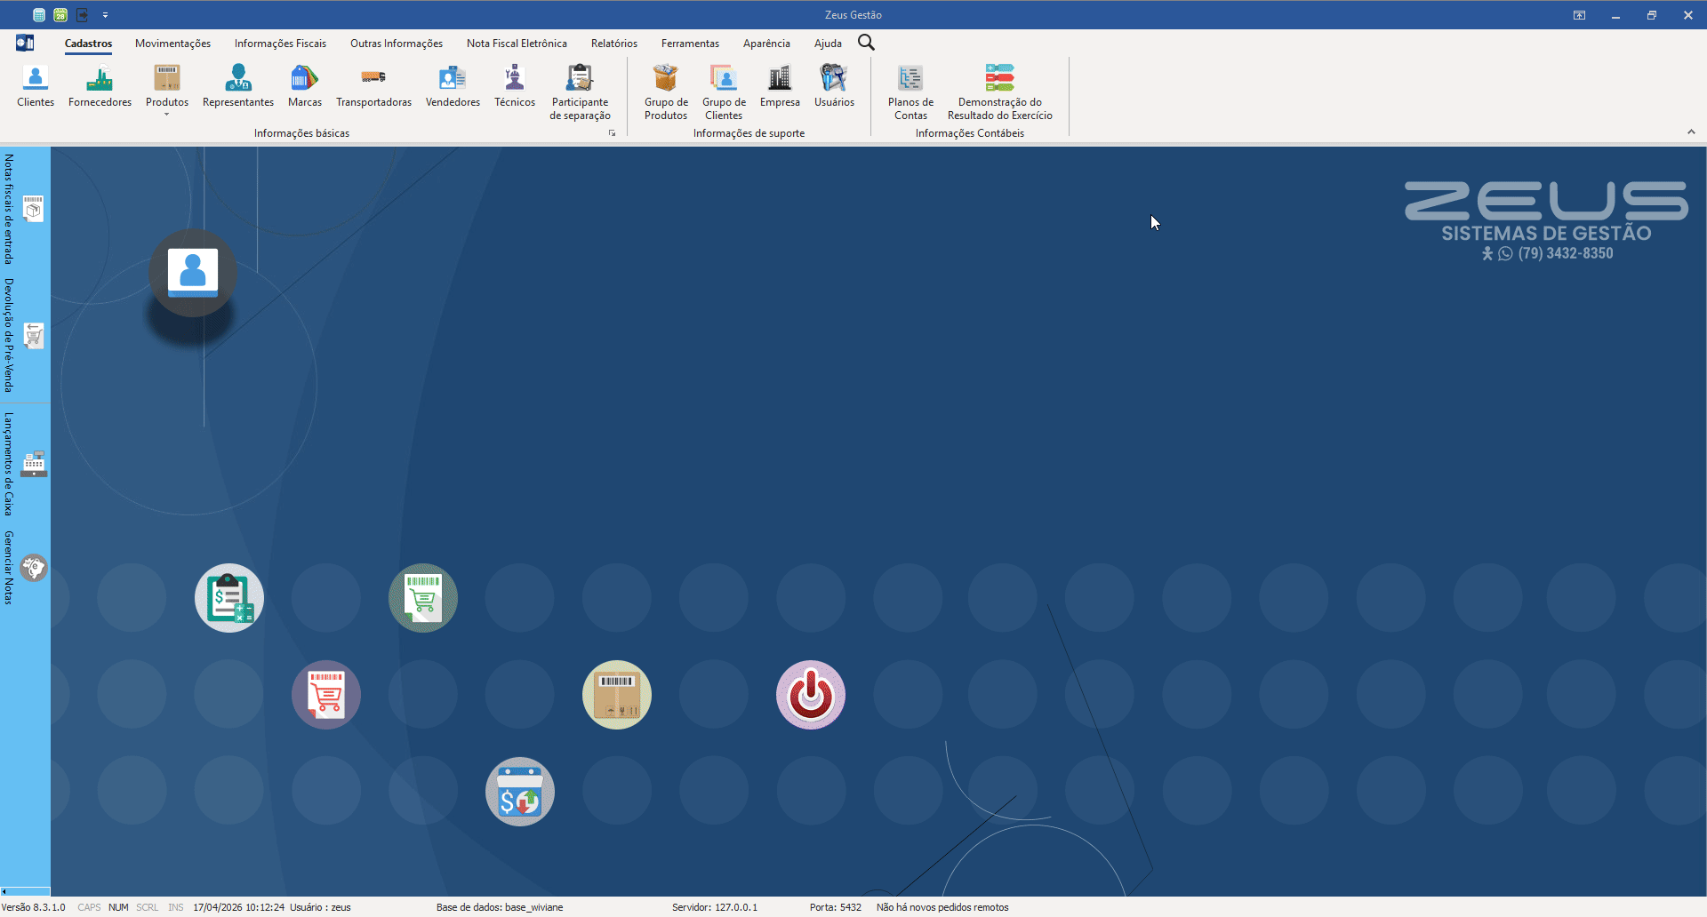Viewport: 1707px width, 917px height.
Task: Click the SCRL indicator in status bar
Action: coord(147,907)
